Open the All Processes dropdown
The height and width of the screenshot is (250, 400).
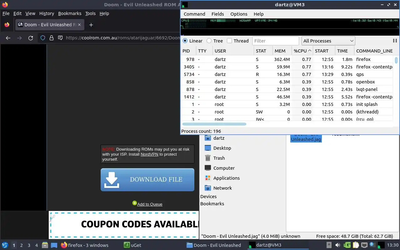pyautogui.click(x=328, y=41)
